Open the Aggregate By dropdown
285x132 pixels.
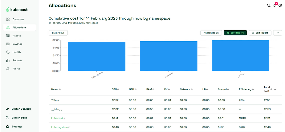[x=211, y=33]
